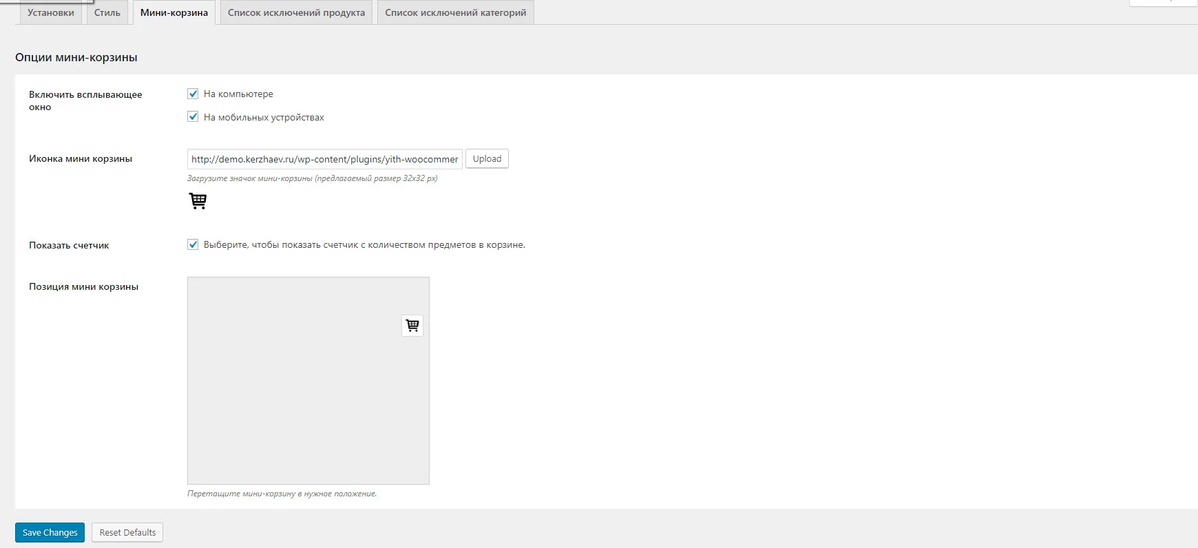Click the counter description label text
Viewport: 1198px width, 548px height.
(x=364, y=244)
